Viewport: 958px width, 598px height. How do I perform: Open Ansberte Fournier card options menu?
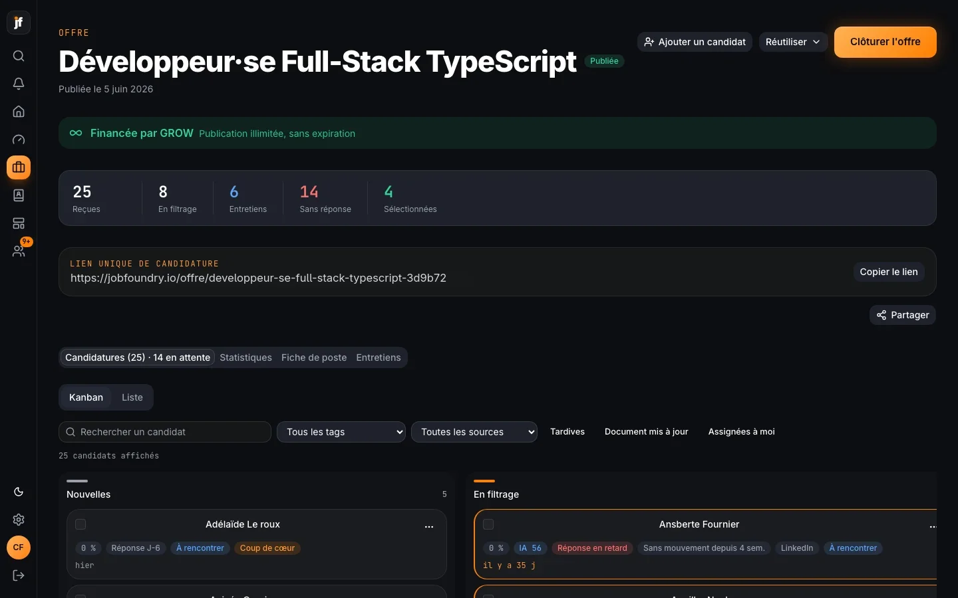(933, 526)
